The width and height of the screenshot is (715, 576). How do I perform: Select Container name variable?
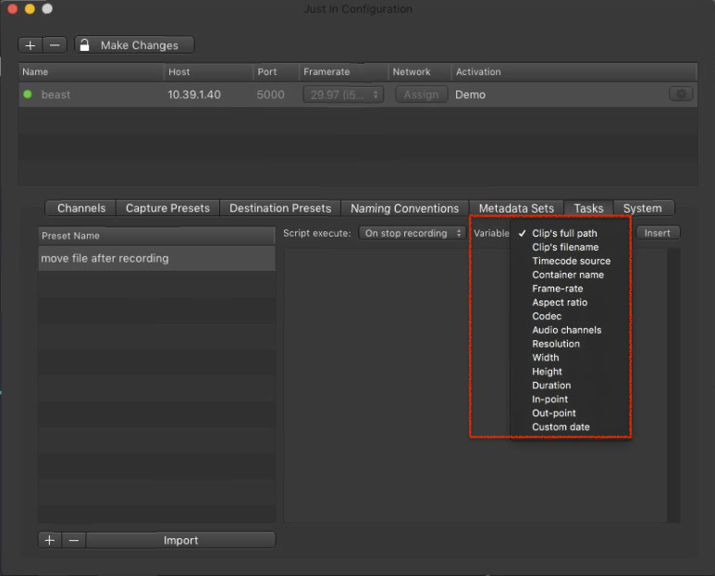click(x=570, y=275)
